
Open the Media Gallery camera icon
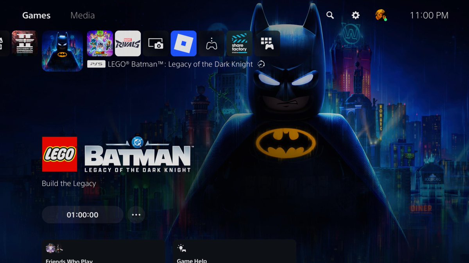(x=156, y=43)
